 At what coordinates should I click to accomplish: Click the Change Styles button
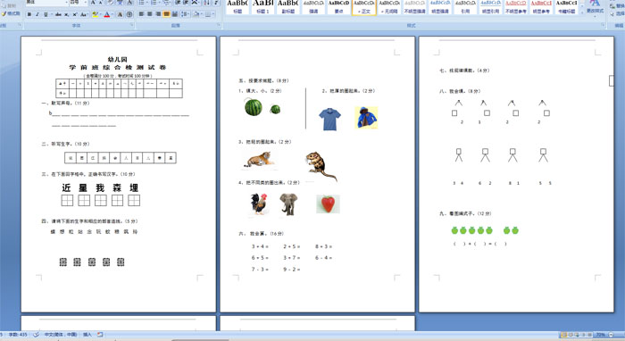595,7
